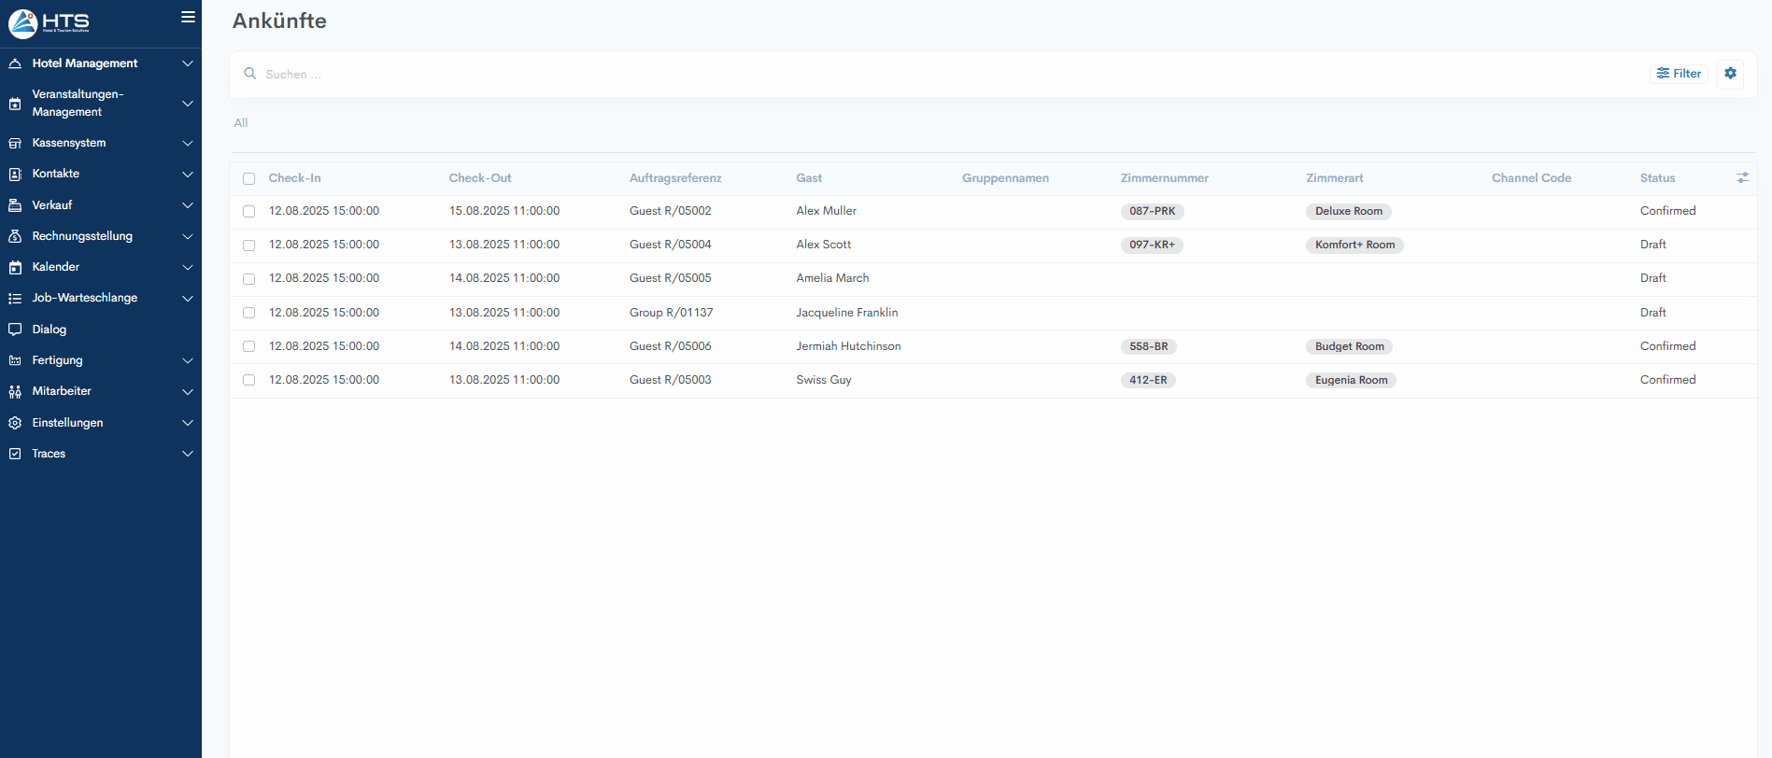
Task: Open the Group R/01137 reservation entry
Action: pyautogui.click(x=671, y=313)
